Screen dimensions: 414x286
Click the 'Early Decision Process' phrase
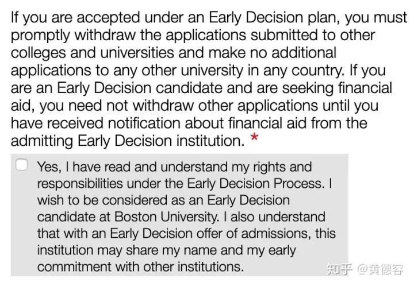(255, 183)
